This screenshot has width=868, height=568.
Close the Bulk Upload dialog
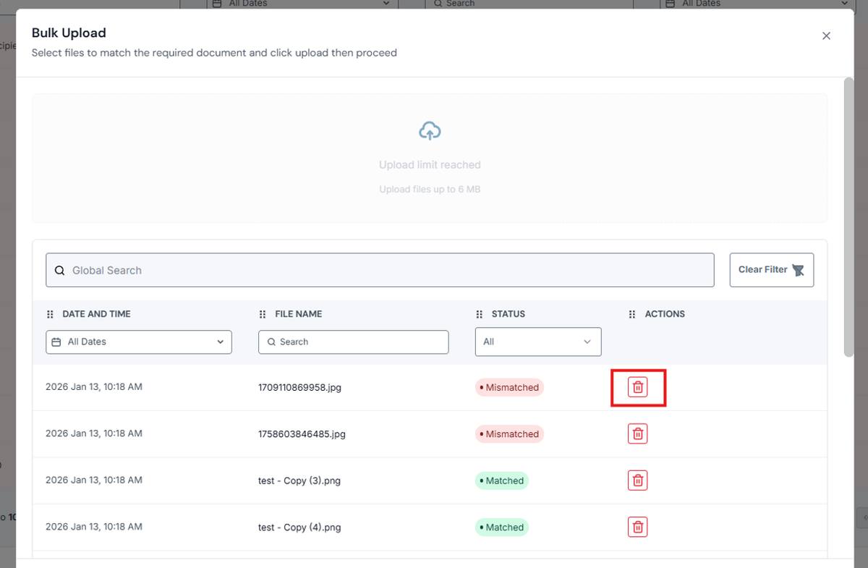coord(826,36)
